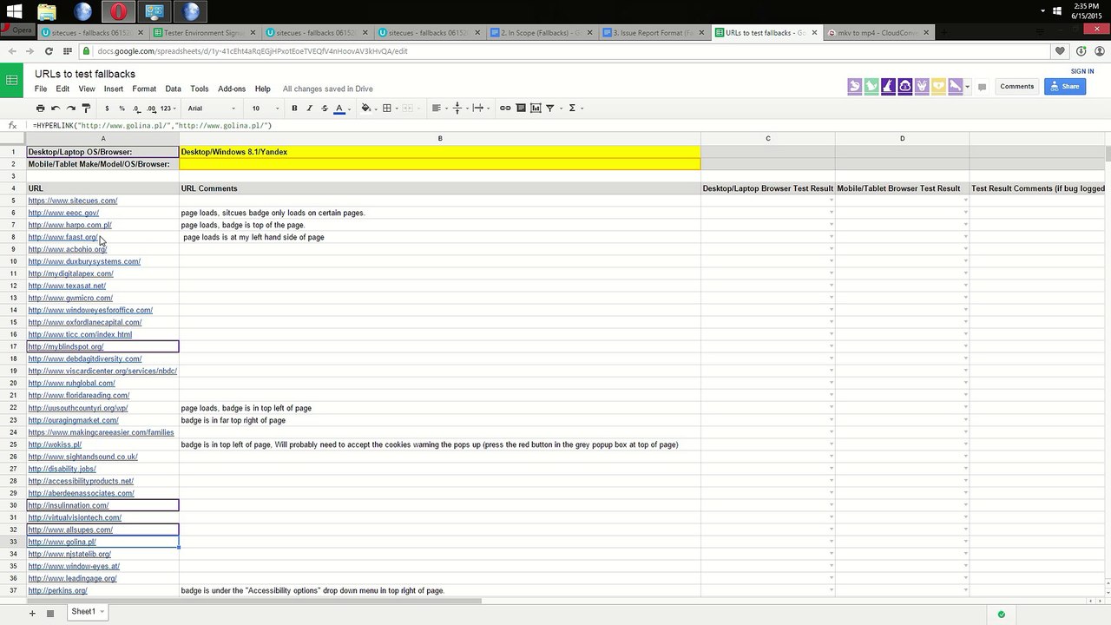Click the Windows Start button

[14, 12]
